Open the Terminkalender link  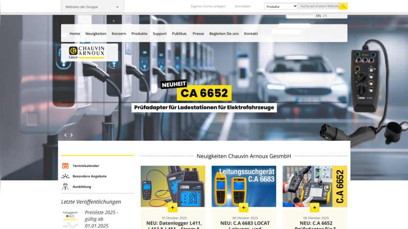[86, 166]
